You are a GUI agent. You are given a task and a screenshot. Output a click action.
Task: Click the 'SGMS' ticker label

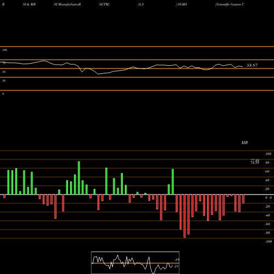[x=182, y=4]
